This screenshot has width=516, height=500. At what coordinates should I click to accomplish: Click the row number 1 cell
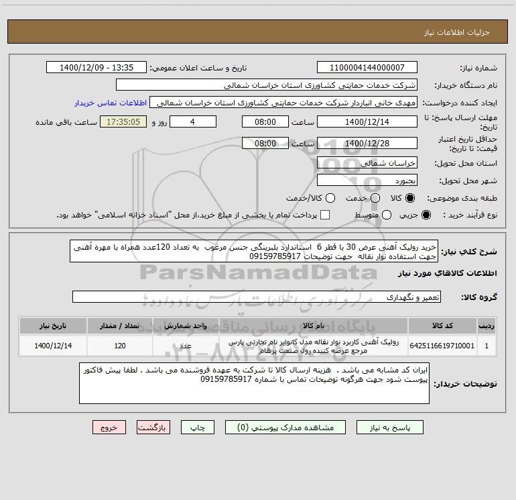click(487, 346)
